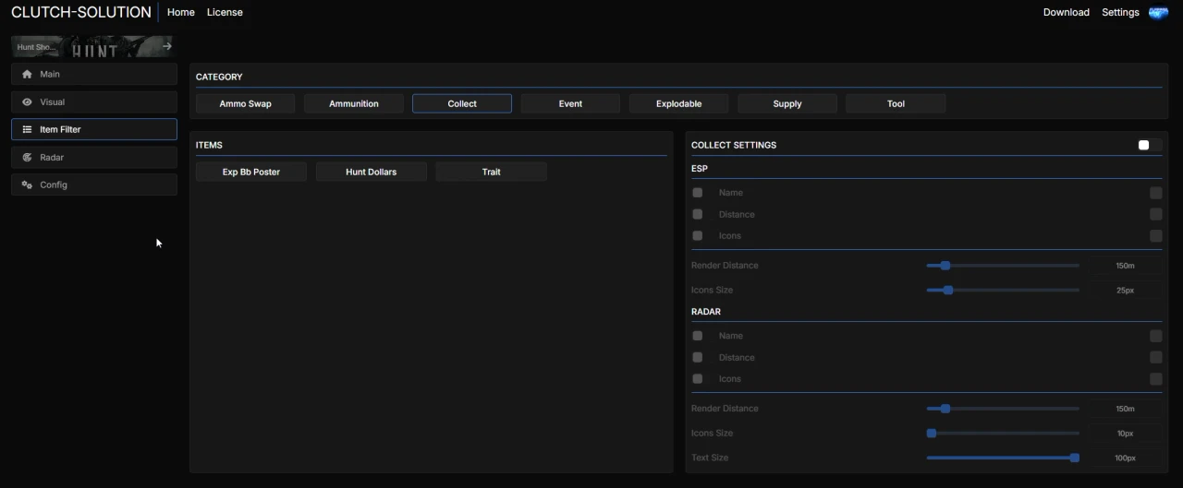The height and width of the screenshot is (488, 1183).
Task: Open Radar Name color swatch
Action: (1156, 336)
